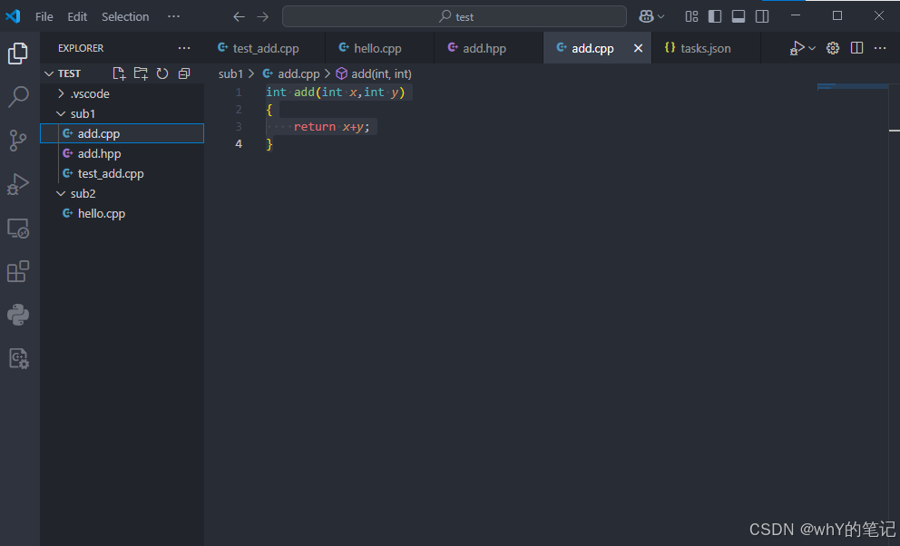The width and height of the screenshot is (900, 546).
Task: Maximize the VS Code window
Action: (x=837, y=15)
